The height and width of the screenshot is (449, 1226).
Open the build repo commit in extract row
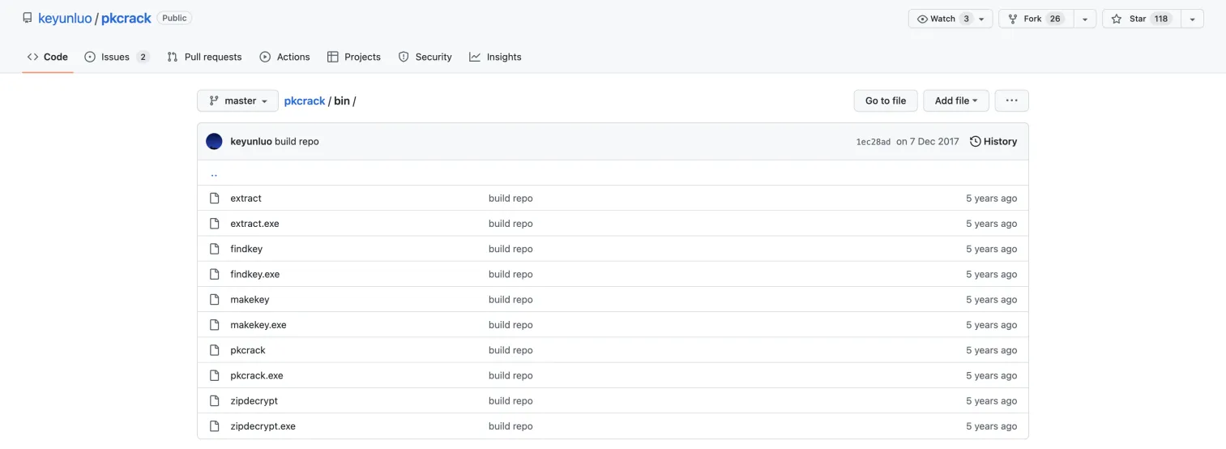pyautogui.click(x=510, y=198)
